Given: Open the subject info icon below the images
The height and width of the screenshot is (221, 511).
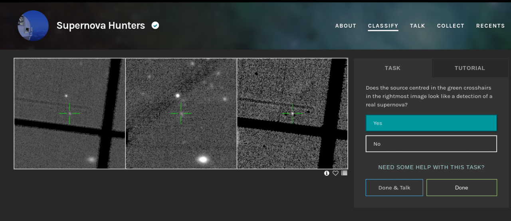Looking at the screenshot, I should click(x=327, y=173).
